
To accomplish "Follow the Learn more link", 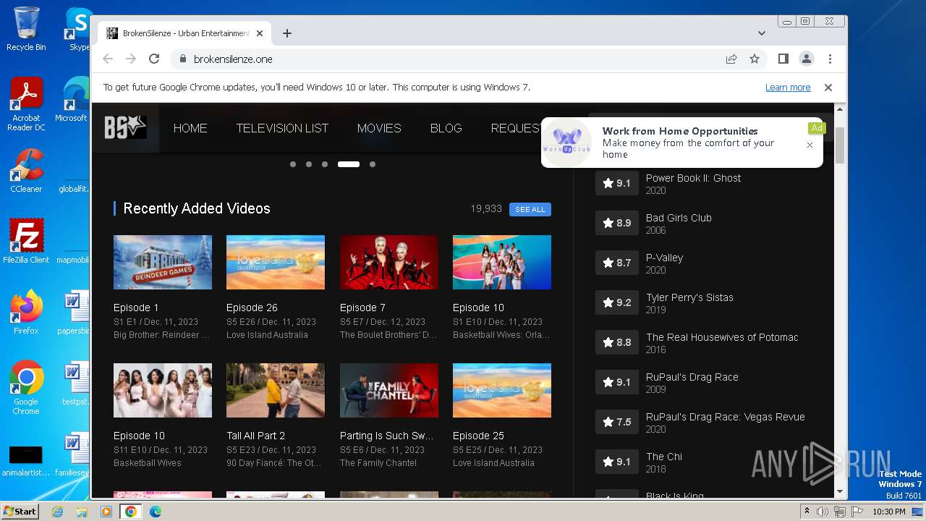I will coord(788,88).
